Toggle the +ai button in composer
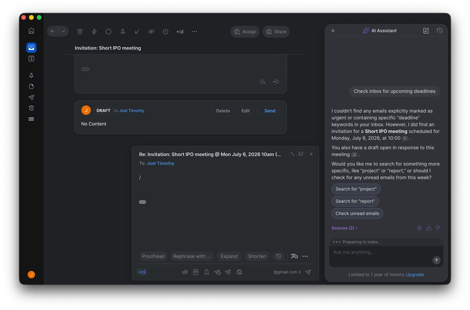The height and width of the screenshot is (310, 470). (142, 272)
